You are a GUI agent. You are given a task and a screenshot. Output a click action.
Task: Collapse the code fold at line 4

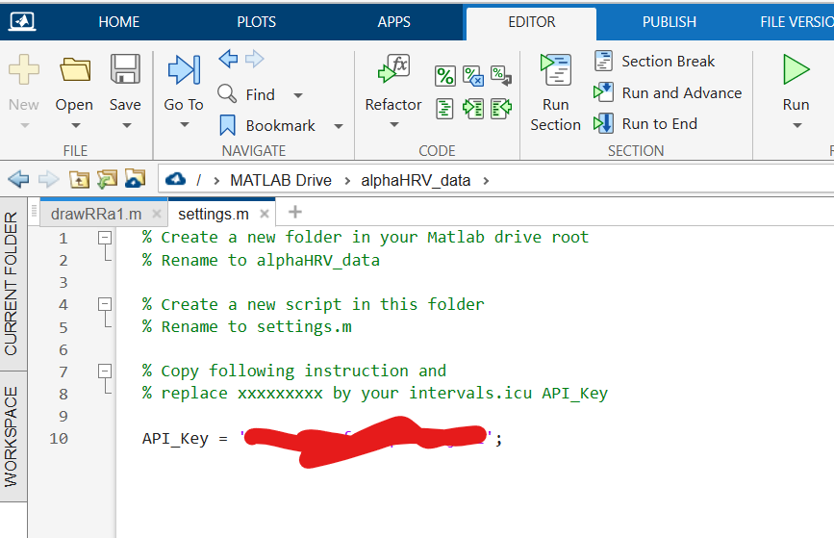pyautogui.click(x=105, y=304)
